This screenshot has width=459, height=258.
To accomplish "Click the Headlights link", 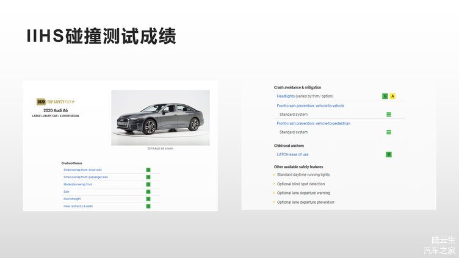I will [286, 96].
